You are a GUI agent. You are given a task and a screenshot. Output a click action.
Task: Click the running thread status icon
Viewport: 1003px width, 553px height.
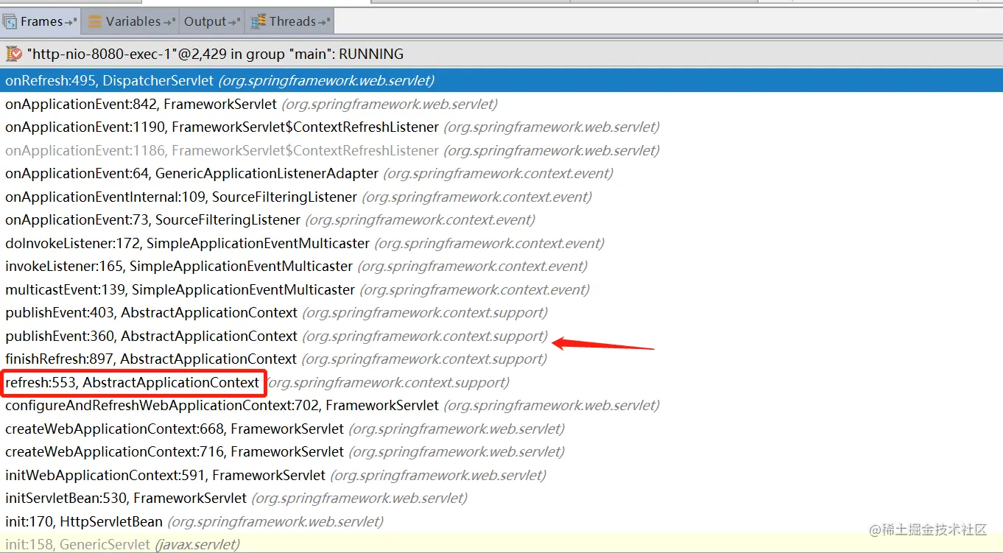[13, 54]
